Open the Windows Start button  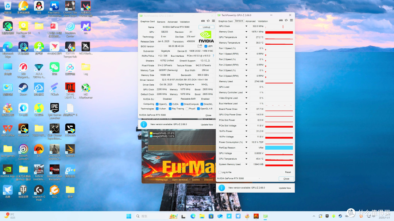click(129, 216)
